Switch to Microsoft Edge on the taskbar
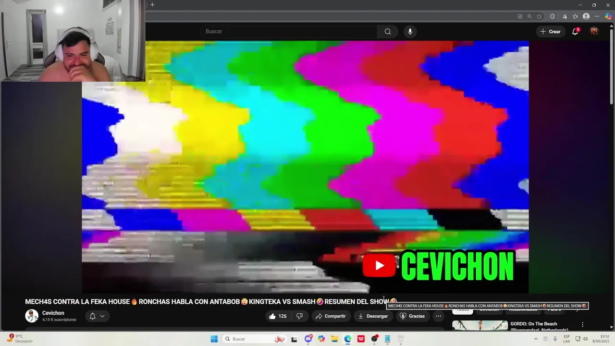The height and width of the screenshot is (346, 615). pyautogui.click(x=348, y=339)
